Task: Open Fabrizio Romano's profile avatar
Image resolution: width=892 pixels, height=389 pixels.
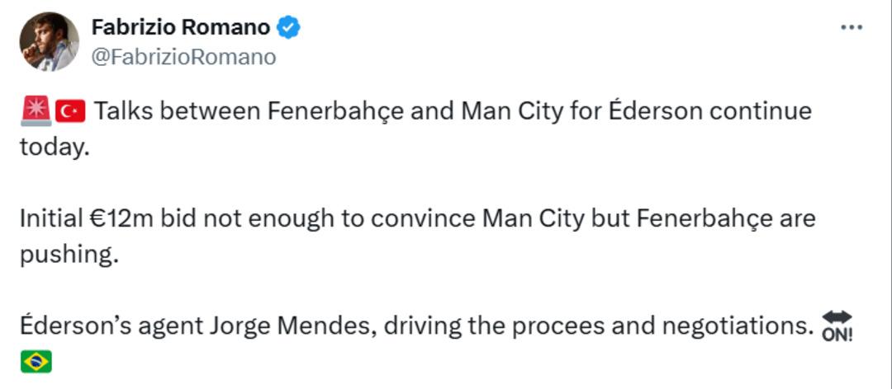Action: 50,41
